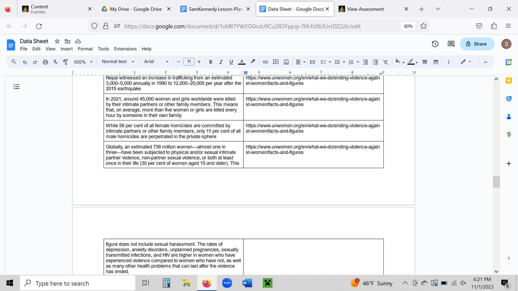Image resolution: width=518 pixels, height=291 pixels.
Task: Open the Normal text styles dropdown
Action: [x=118, y=62]
